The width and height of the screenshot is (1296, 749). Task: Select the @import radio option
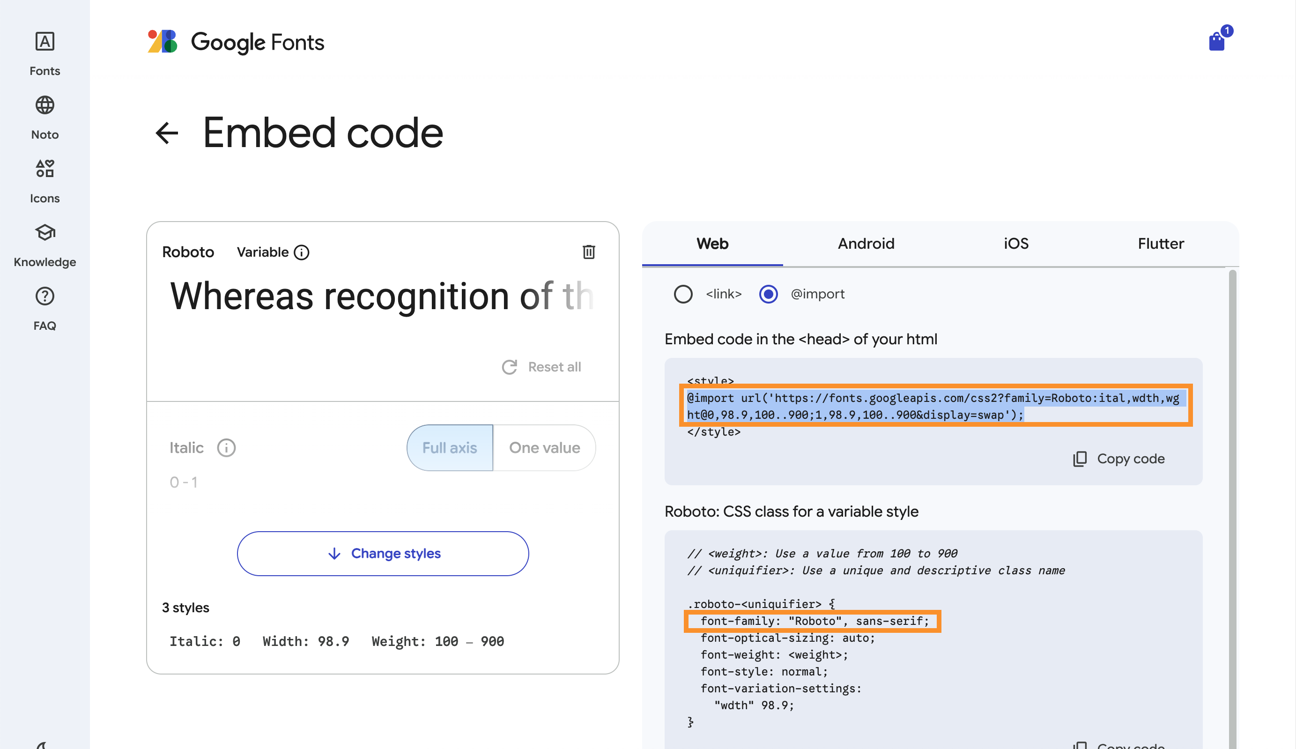click(x=768, y=294)
